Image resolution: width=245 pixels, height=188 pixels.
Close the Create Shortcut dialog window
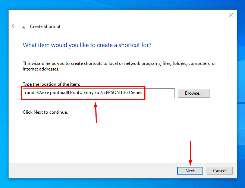(231, 15)
